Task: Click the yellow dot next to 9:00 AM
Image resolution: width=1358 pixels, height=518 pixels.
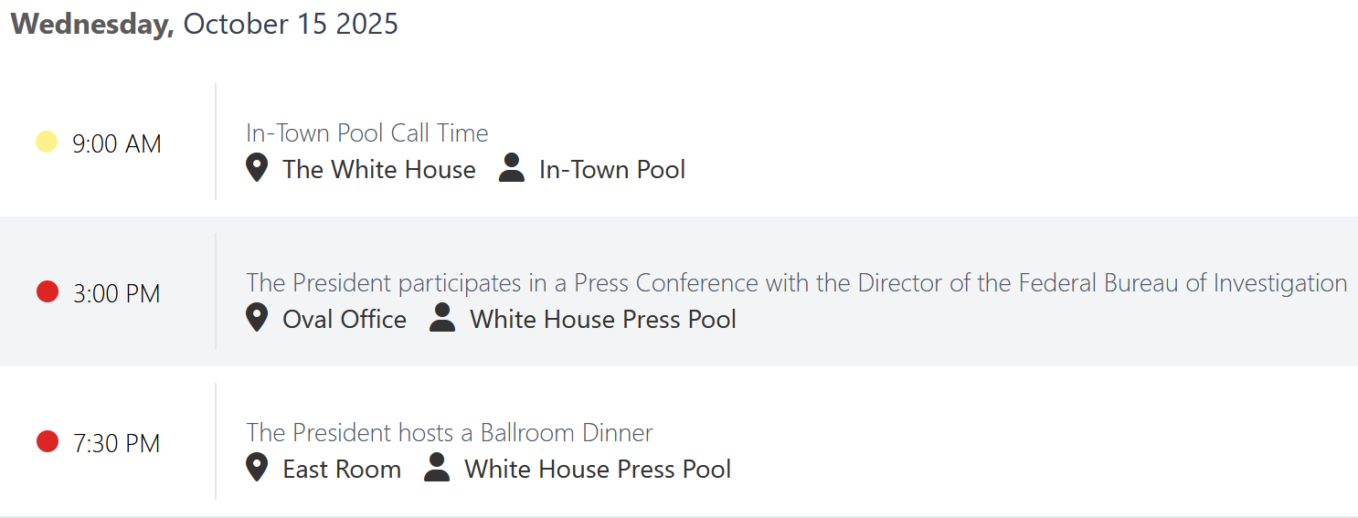Action: pos(47,143)
